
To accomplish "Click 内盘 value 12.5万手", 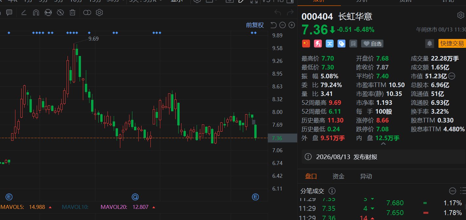I will tap(388, 138).
